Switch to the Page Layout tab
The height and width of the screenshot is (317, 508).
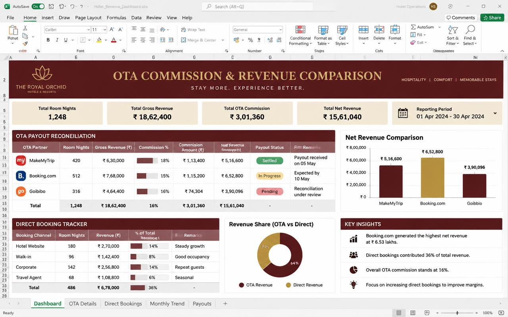point(88,17)
